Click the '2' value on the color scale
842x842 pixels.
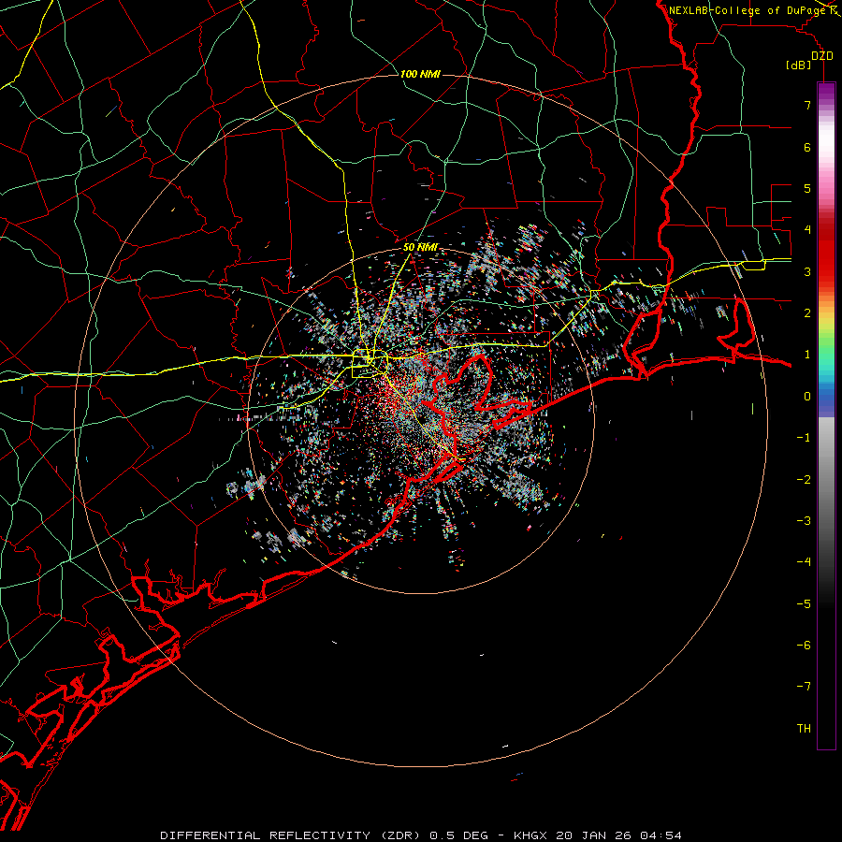coord(807,313)
